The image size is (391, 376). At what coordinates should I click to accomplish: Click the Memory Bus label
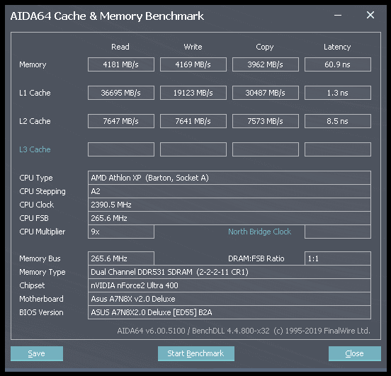40,259
